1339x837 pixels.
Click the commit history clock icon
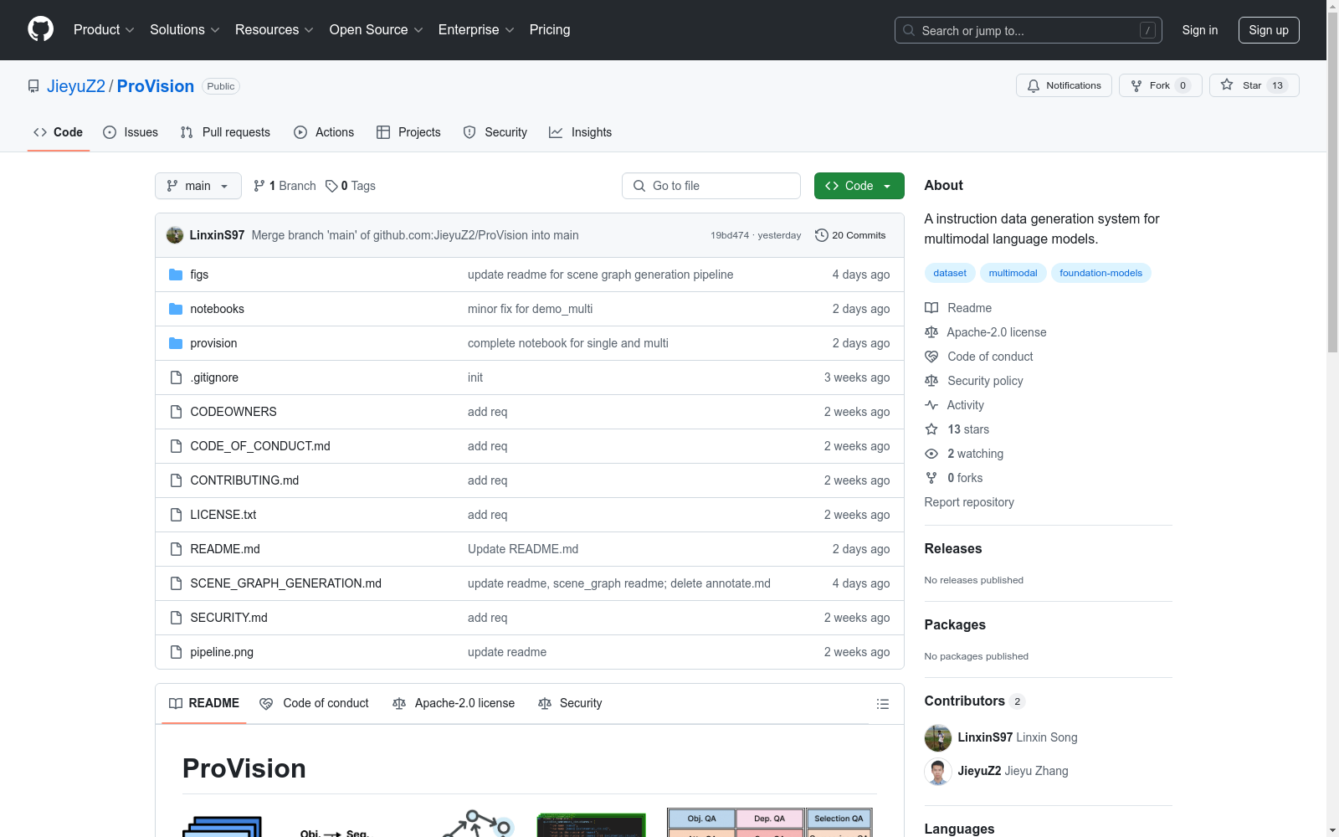pos(822,235)
